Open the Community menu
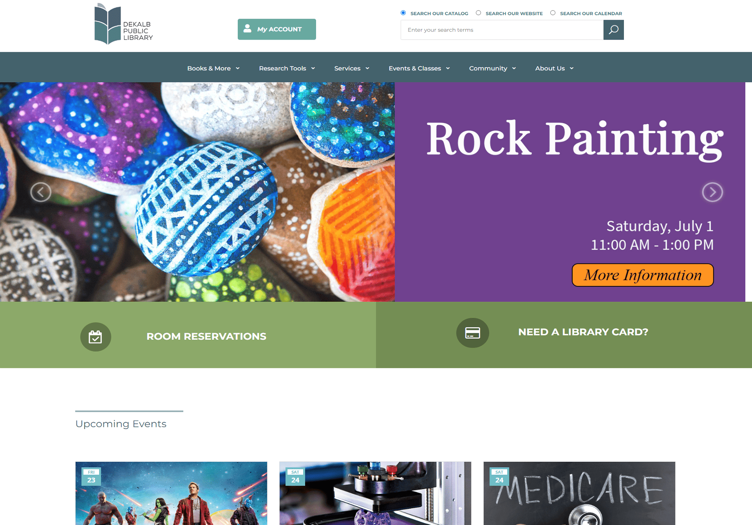Image resolution: width=752 pixels, height=525 pixels. [x=492, y=68]
